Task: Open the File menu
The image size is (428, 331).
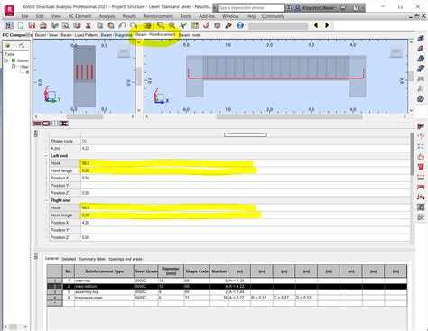Action: click(x=24, y=16)
